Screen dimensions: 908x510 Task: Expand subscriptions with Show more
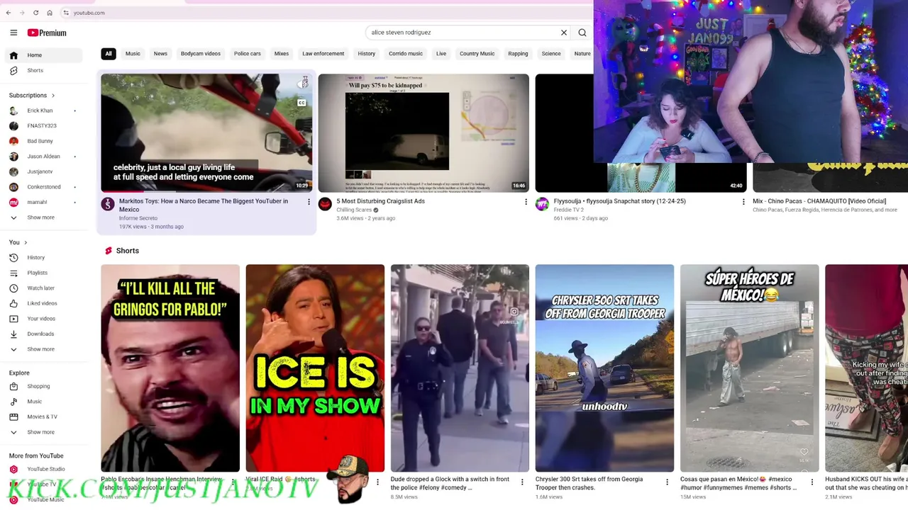pos(43,217)
